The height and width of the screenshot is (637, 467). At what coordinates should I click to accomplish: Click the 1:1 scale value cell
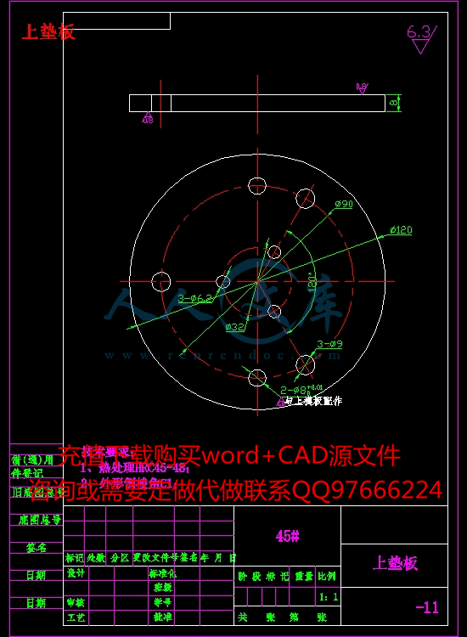pyautogui.click(x=328, y=597)
